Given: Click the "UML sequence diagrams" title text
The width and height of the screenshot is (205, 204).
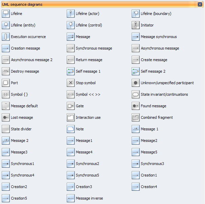Looking at the screenshot, I should coord(22,5).
